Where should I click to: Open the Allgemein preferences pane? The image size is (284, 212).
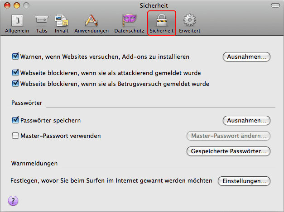point(17,23)
